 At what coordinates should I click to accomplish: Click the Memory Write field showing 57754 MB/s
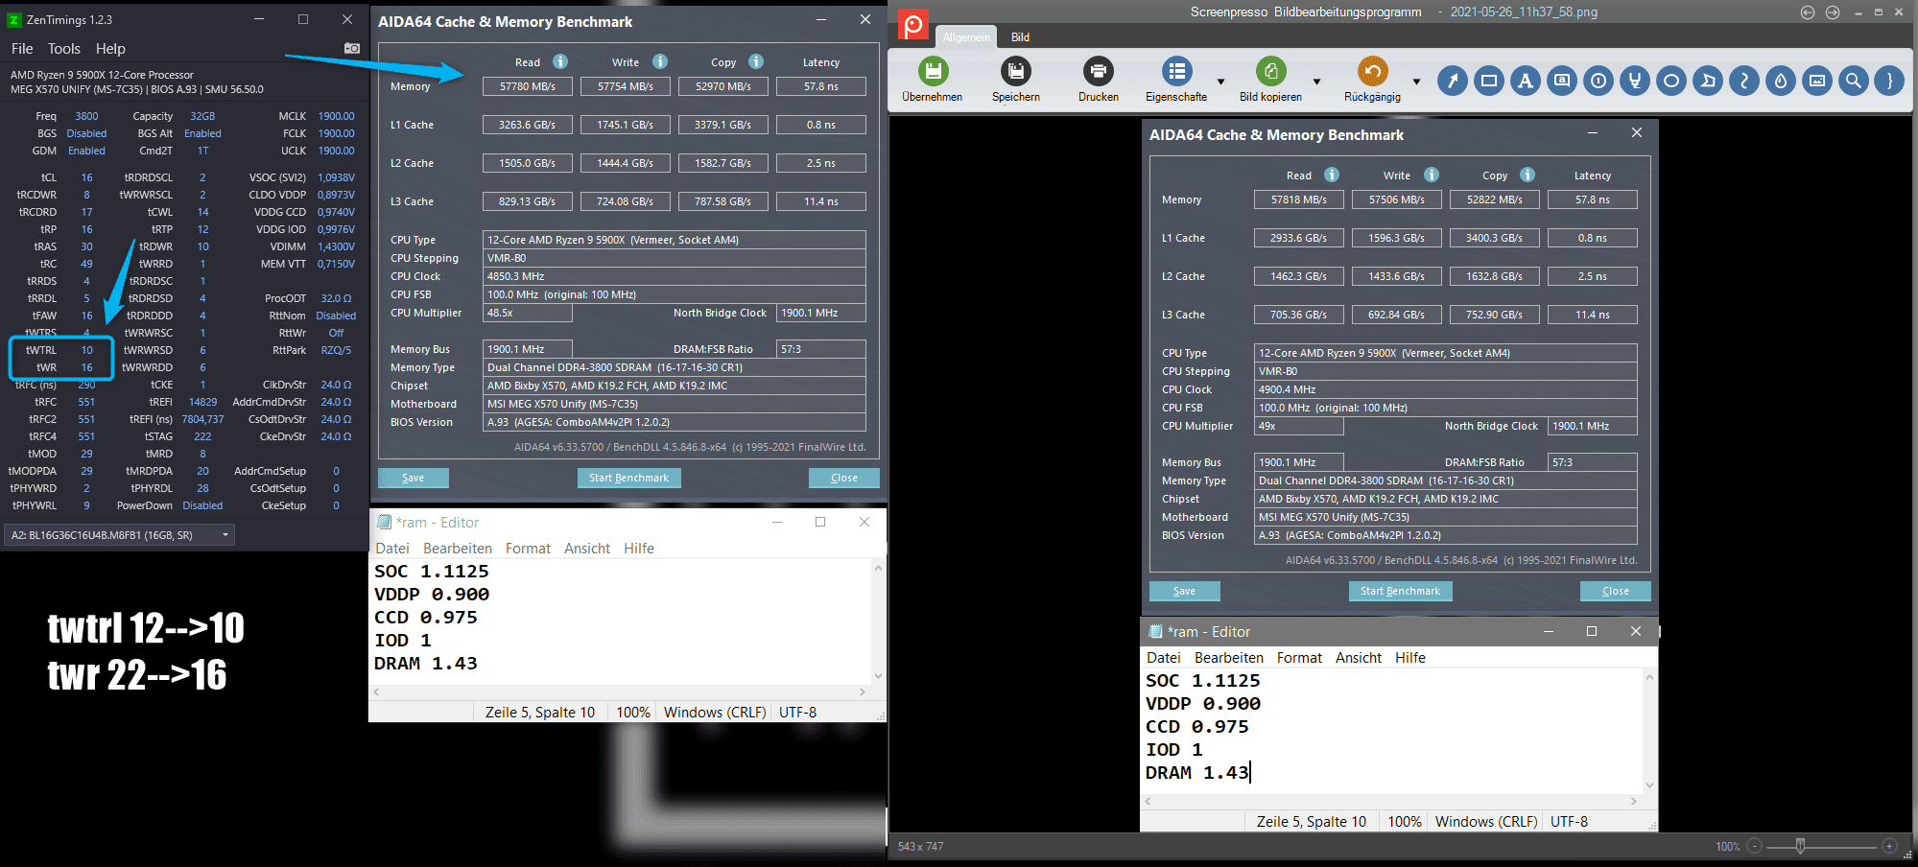[626, 86]
